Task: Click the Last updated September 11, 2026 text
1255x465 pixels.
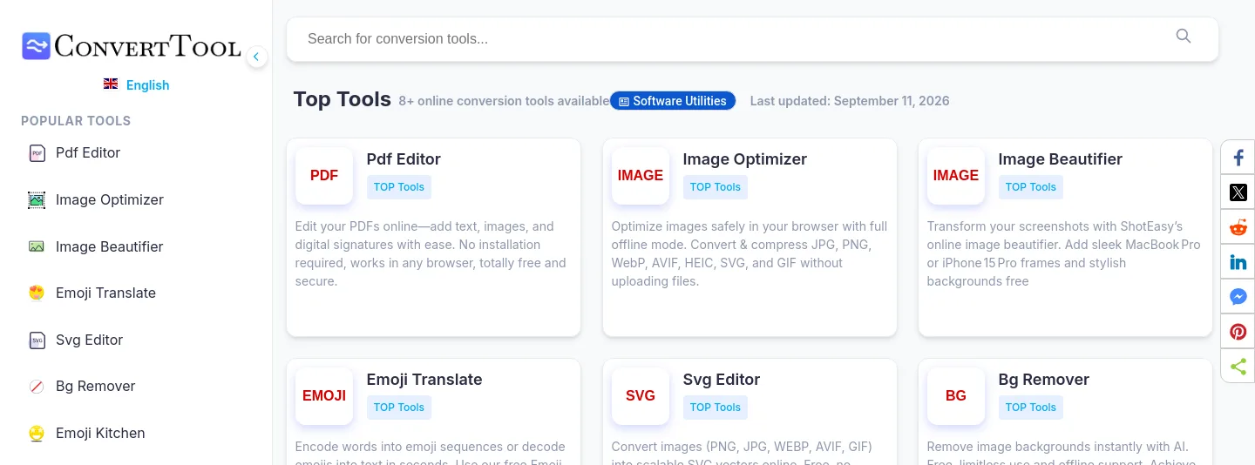Action: (850, 101)
